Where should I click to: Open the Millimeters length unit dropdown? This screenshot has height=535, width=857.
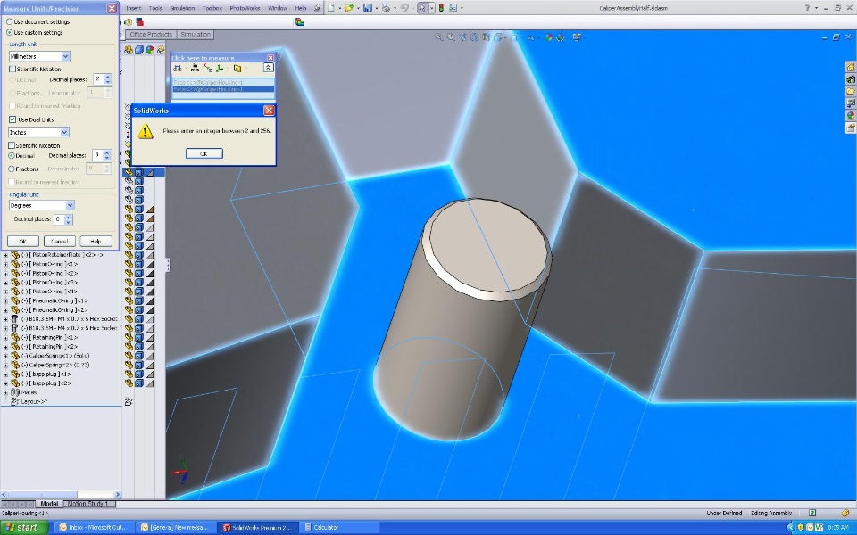65,56
